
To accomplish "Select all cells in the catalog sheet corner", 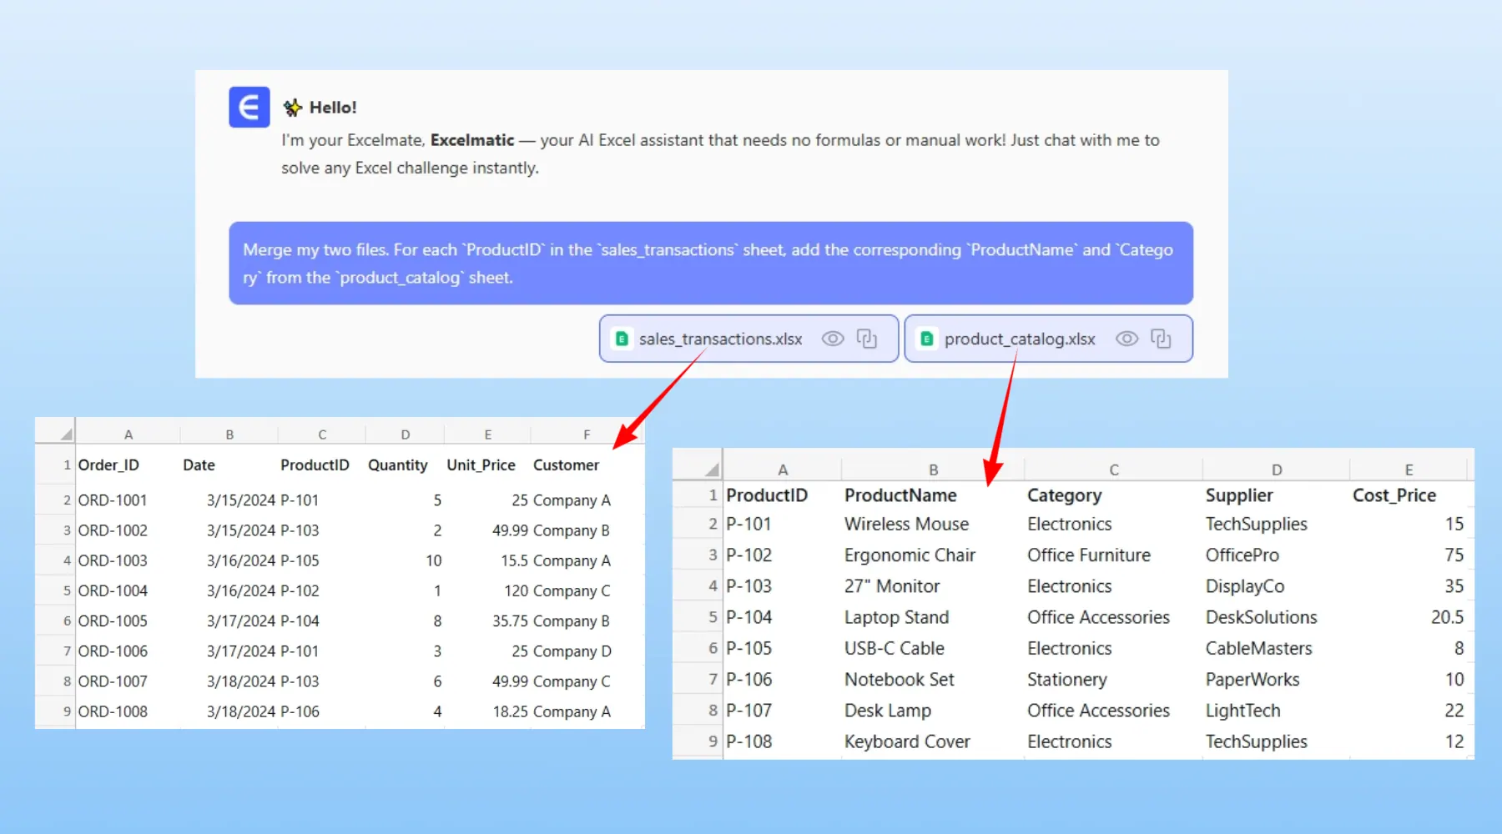I will 711,469.
